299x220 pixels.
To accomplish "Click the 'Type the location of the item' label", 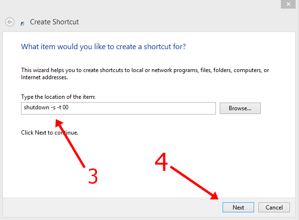I will point(59,97).
